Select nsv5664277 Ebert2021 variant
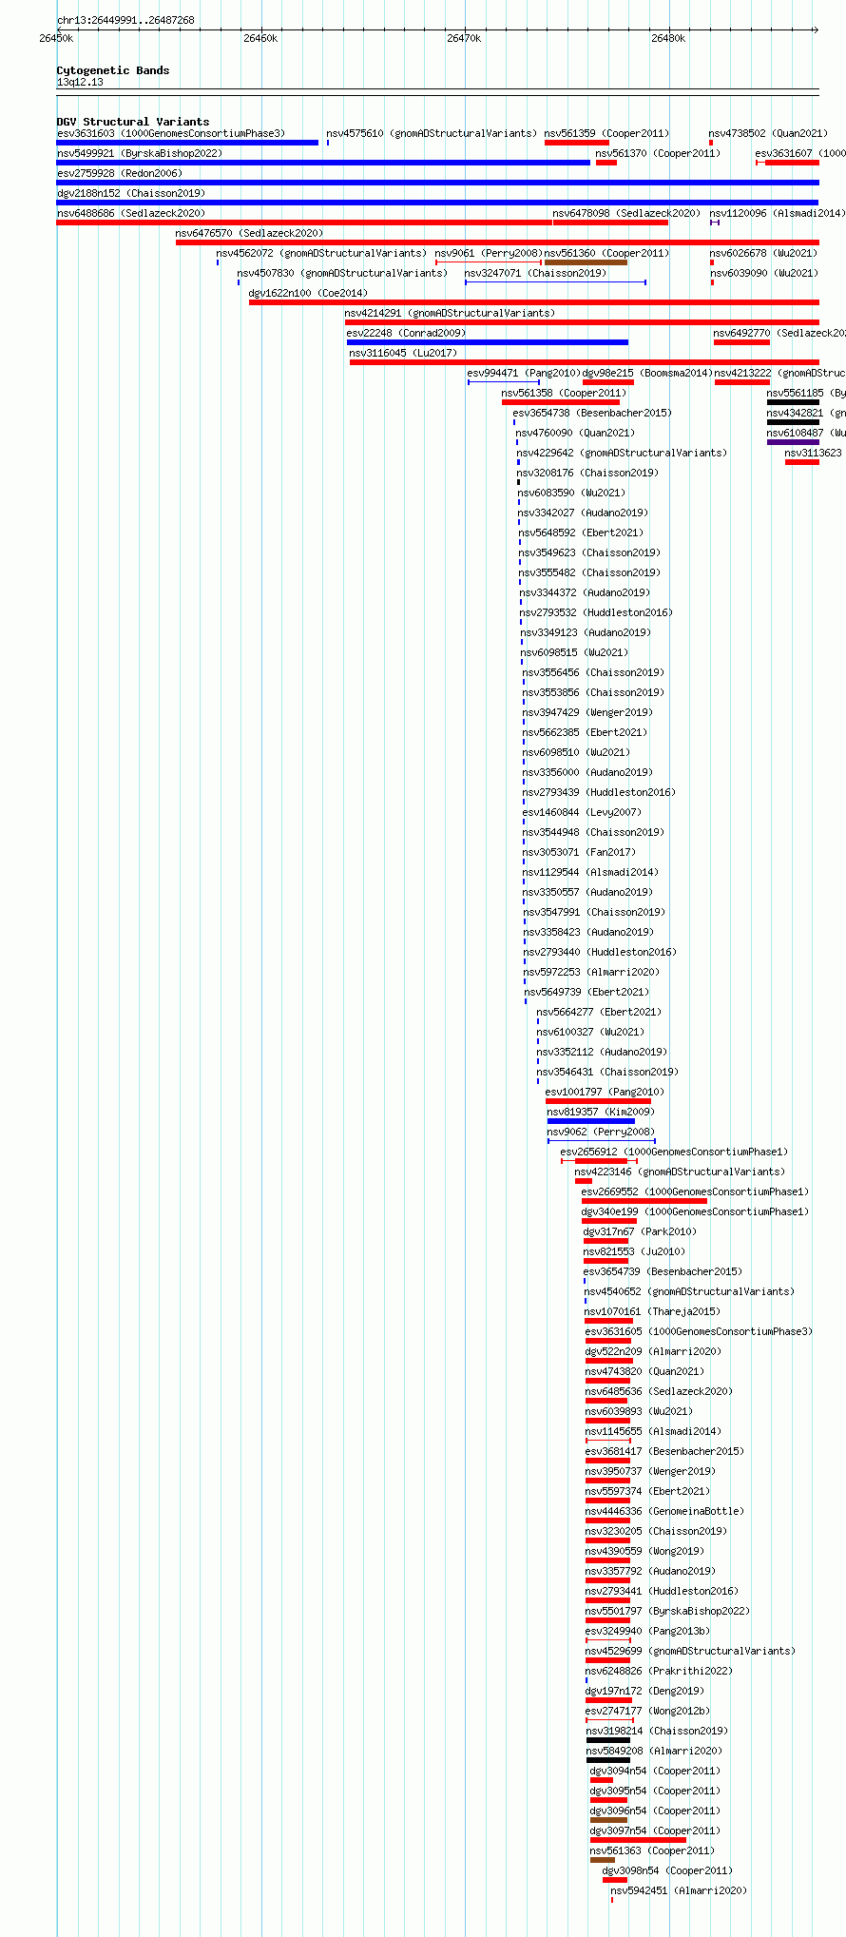The width and height of the screenshot is (846, 1937). tap(599, 1012)
